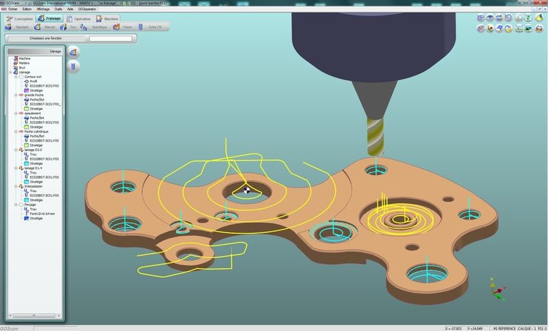Click the first view icon in top-right palette
This screenshot has width=548, height=331.
click(481, 18)
